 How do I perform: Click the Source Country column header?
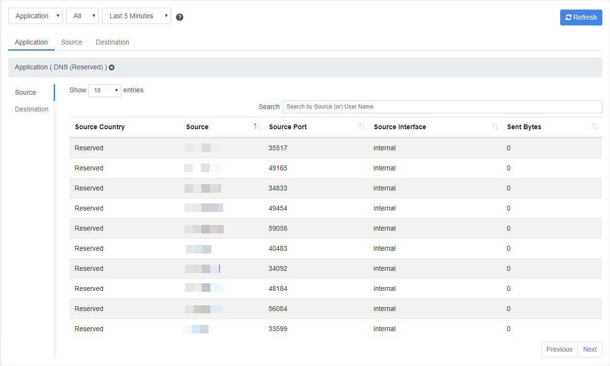coord(100,127)
